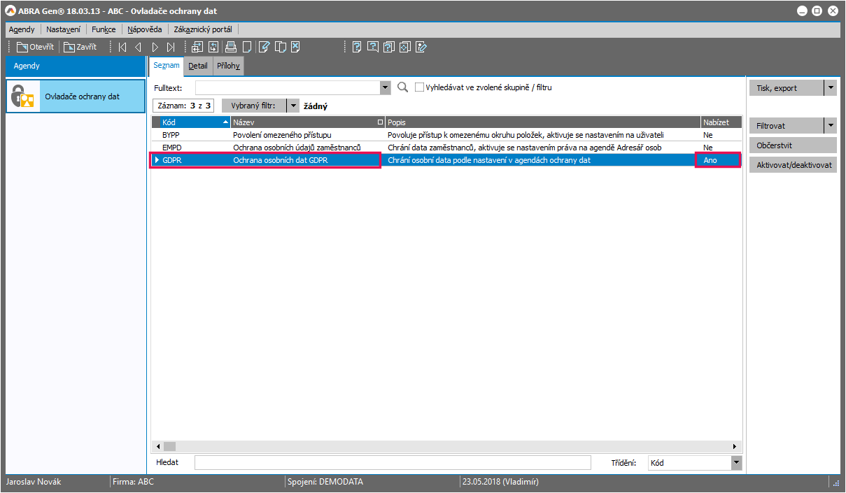Click the Hledat search input field

coord(392,462)
